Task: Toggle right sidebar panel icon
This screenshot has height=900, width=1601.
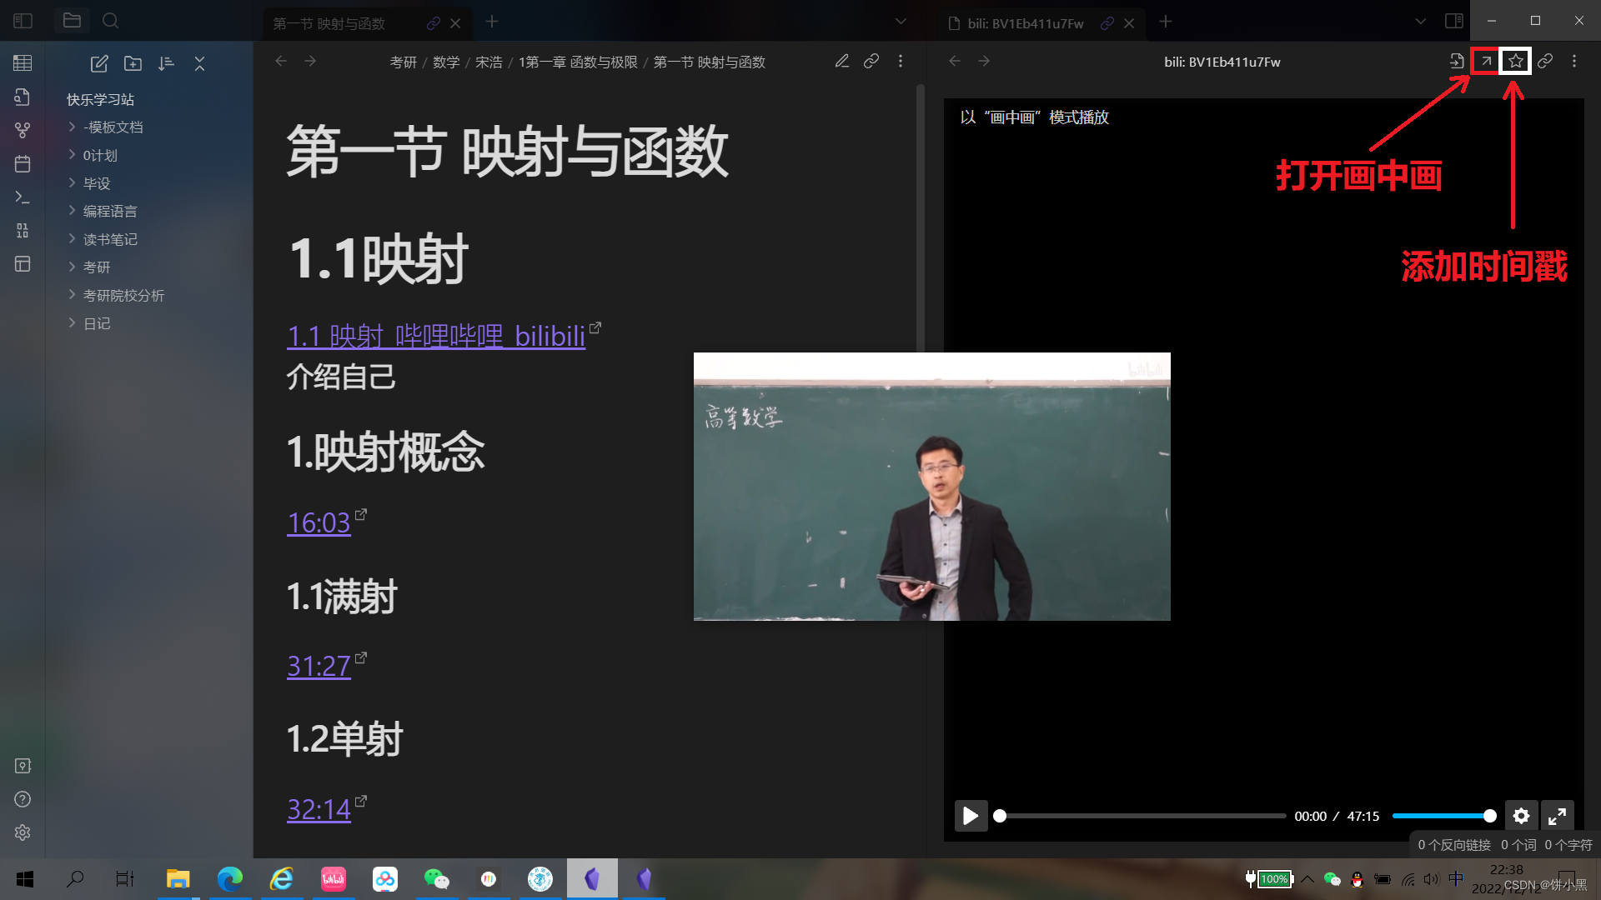Action: coord(1453,21)
